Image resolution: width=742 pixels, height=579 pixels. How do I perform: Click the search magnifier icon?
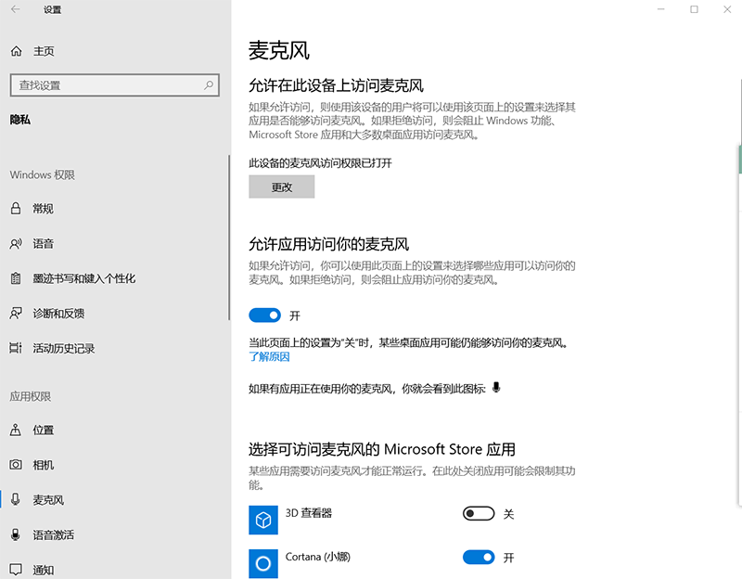(x=210, y=85)
